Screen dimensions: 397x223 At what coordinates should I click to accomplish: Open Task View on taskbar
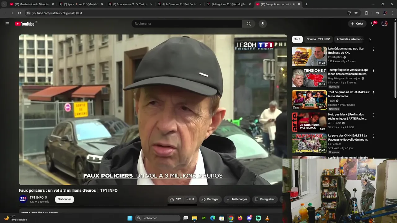click(185, 218)
